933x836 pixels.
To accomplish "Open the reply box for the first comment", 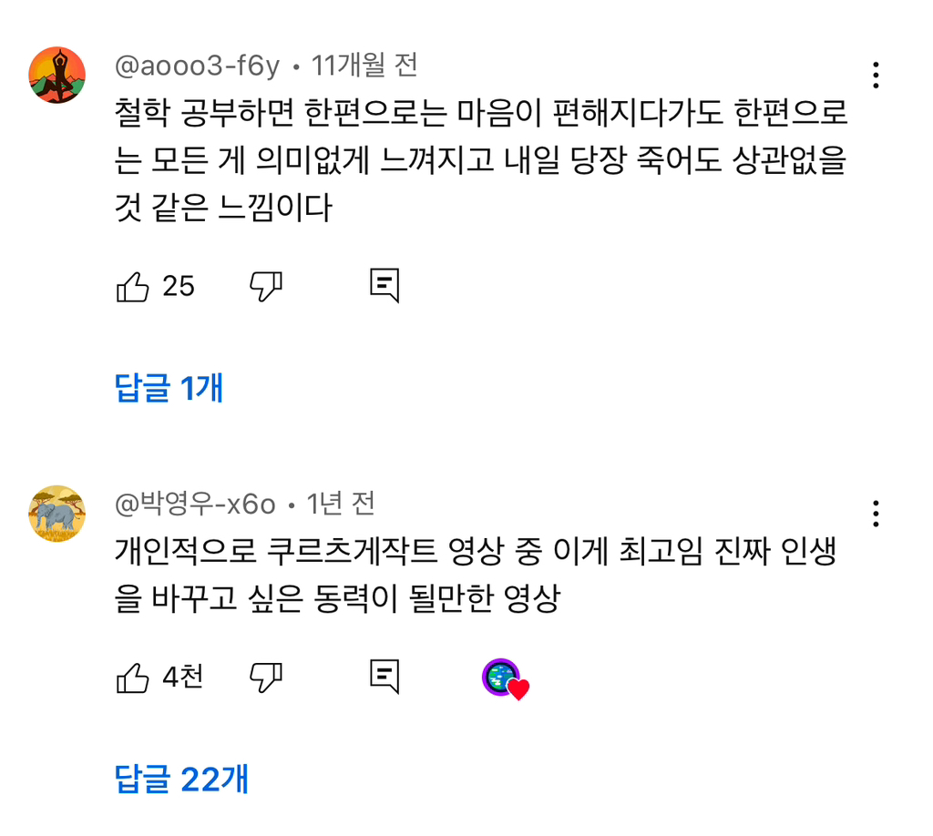I will (x=384, y=285).
